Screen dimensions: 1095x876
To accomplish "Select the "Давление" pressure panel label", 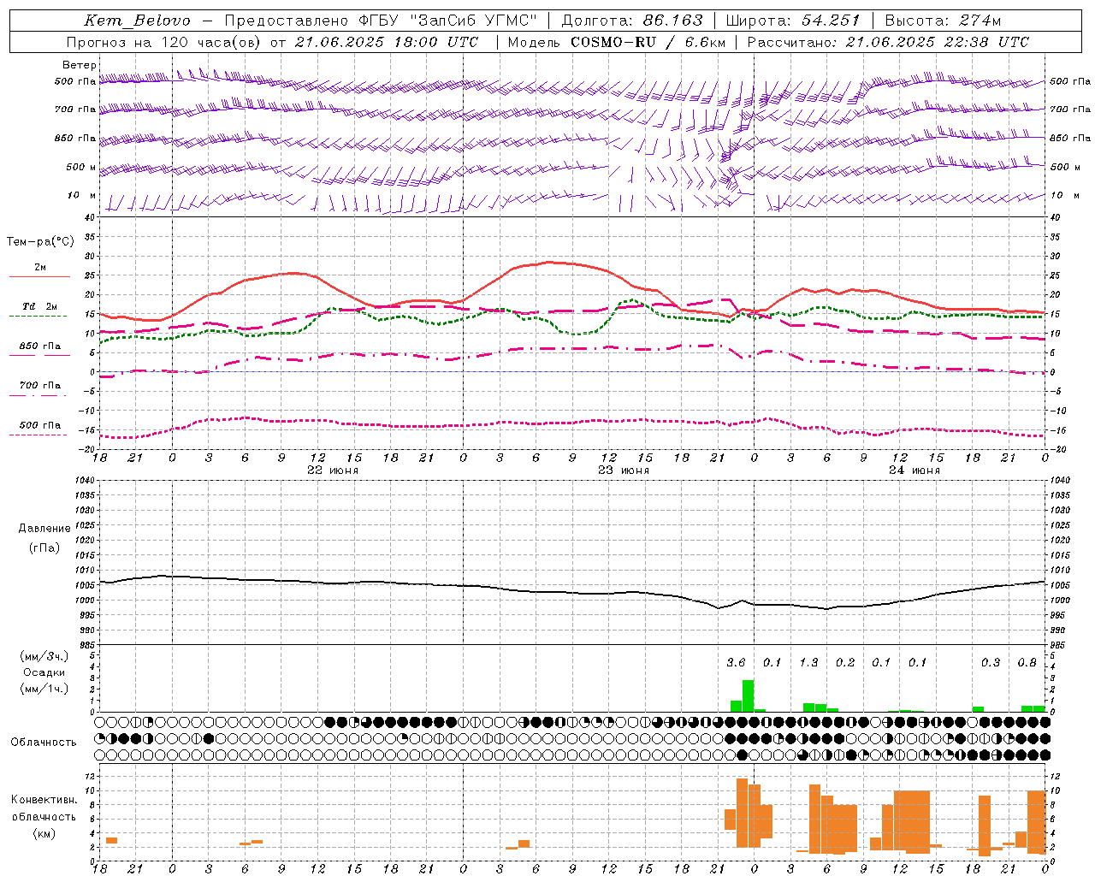I will 44,529.
